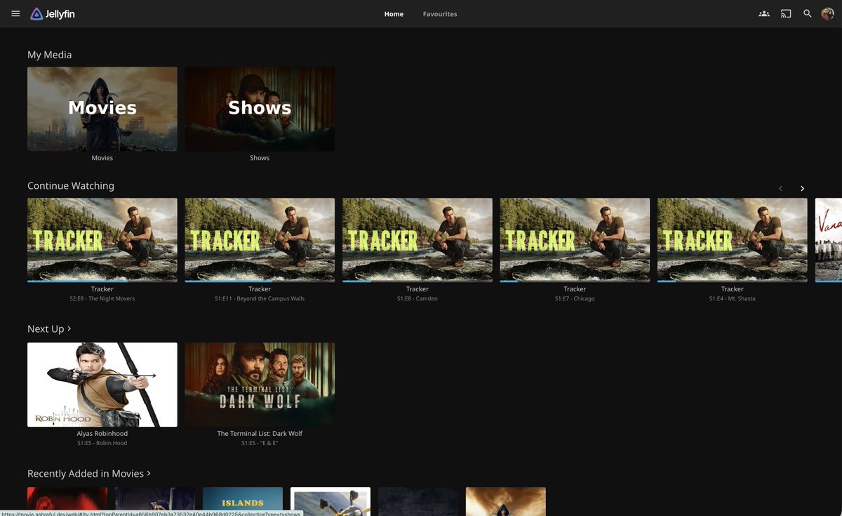Expand Recently Added in Movies section
Image resolution: width=842 pixels, height=516 pixels.
89,474
